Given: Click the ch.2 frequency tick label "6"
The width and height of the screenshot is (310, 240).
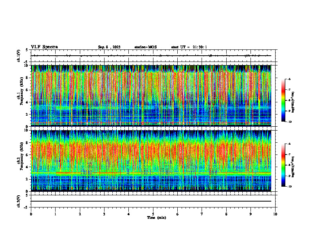Looking at the screenshot, I should point(27,155).
